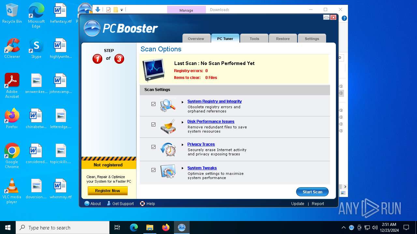417x234 pixels.
Task: Open the System Tweaks link
Action: point(202,168)
